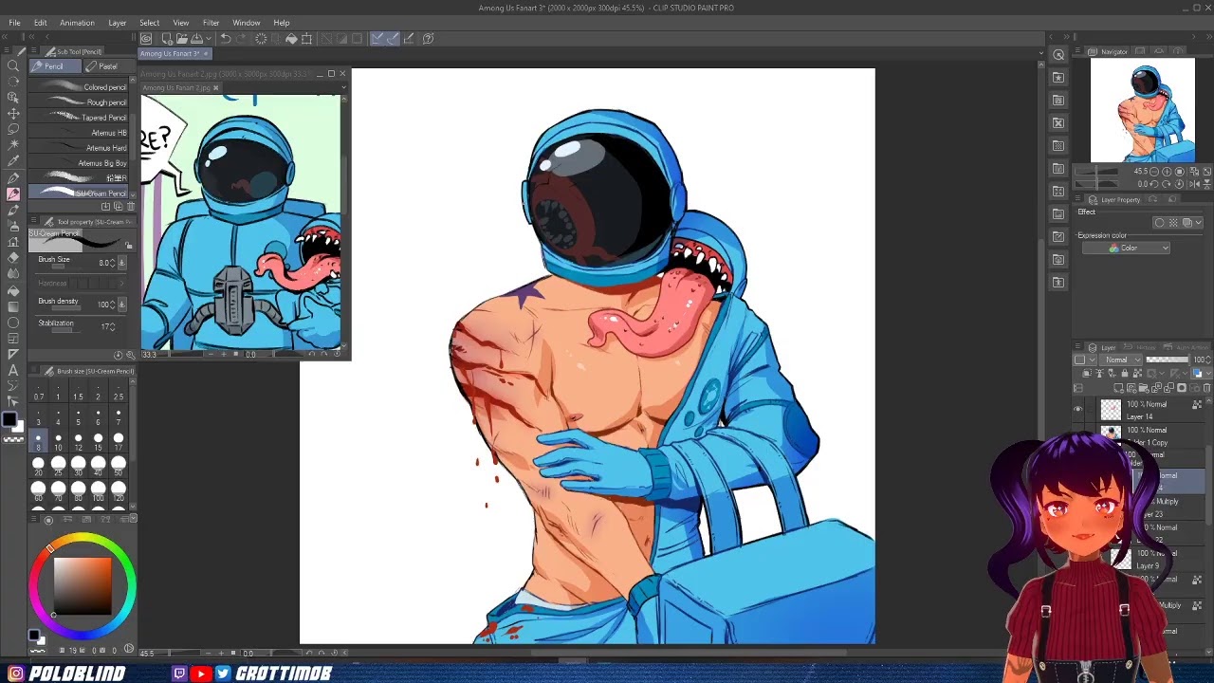Adjust the layer opacity slider
This screenshot has width=1214, height=683.
[x=1167, y=360]
